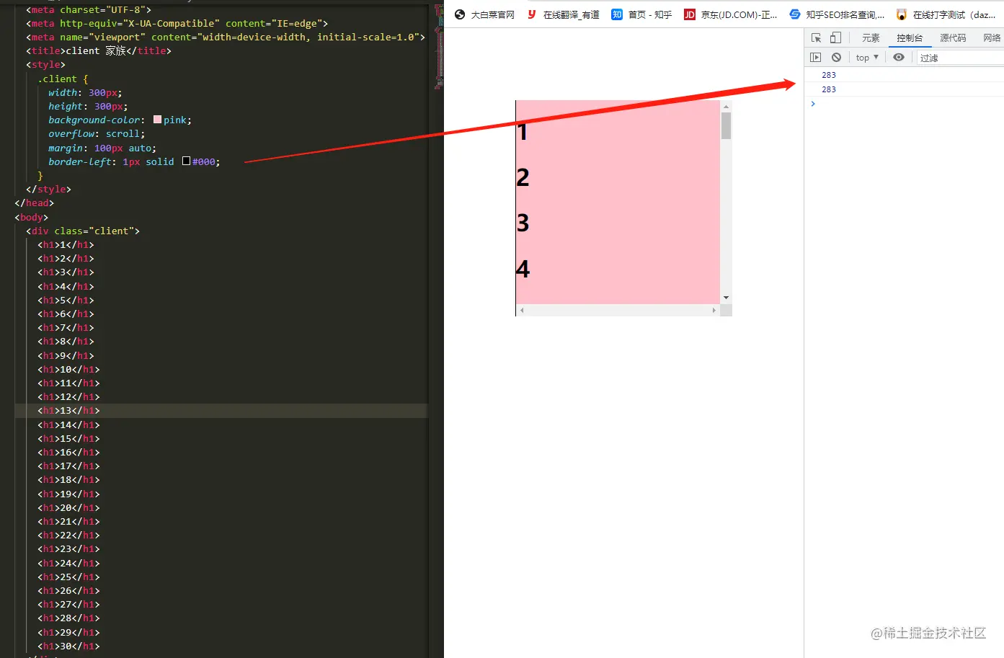Screen dimensions: 1004x658
Task: Click the opening body tag line
Action: (x=32, y=218)
